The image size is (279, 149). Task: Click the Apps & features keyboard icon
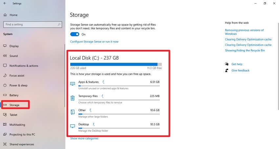click(x=73, y=84)
